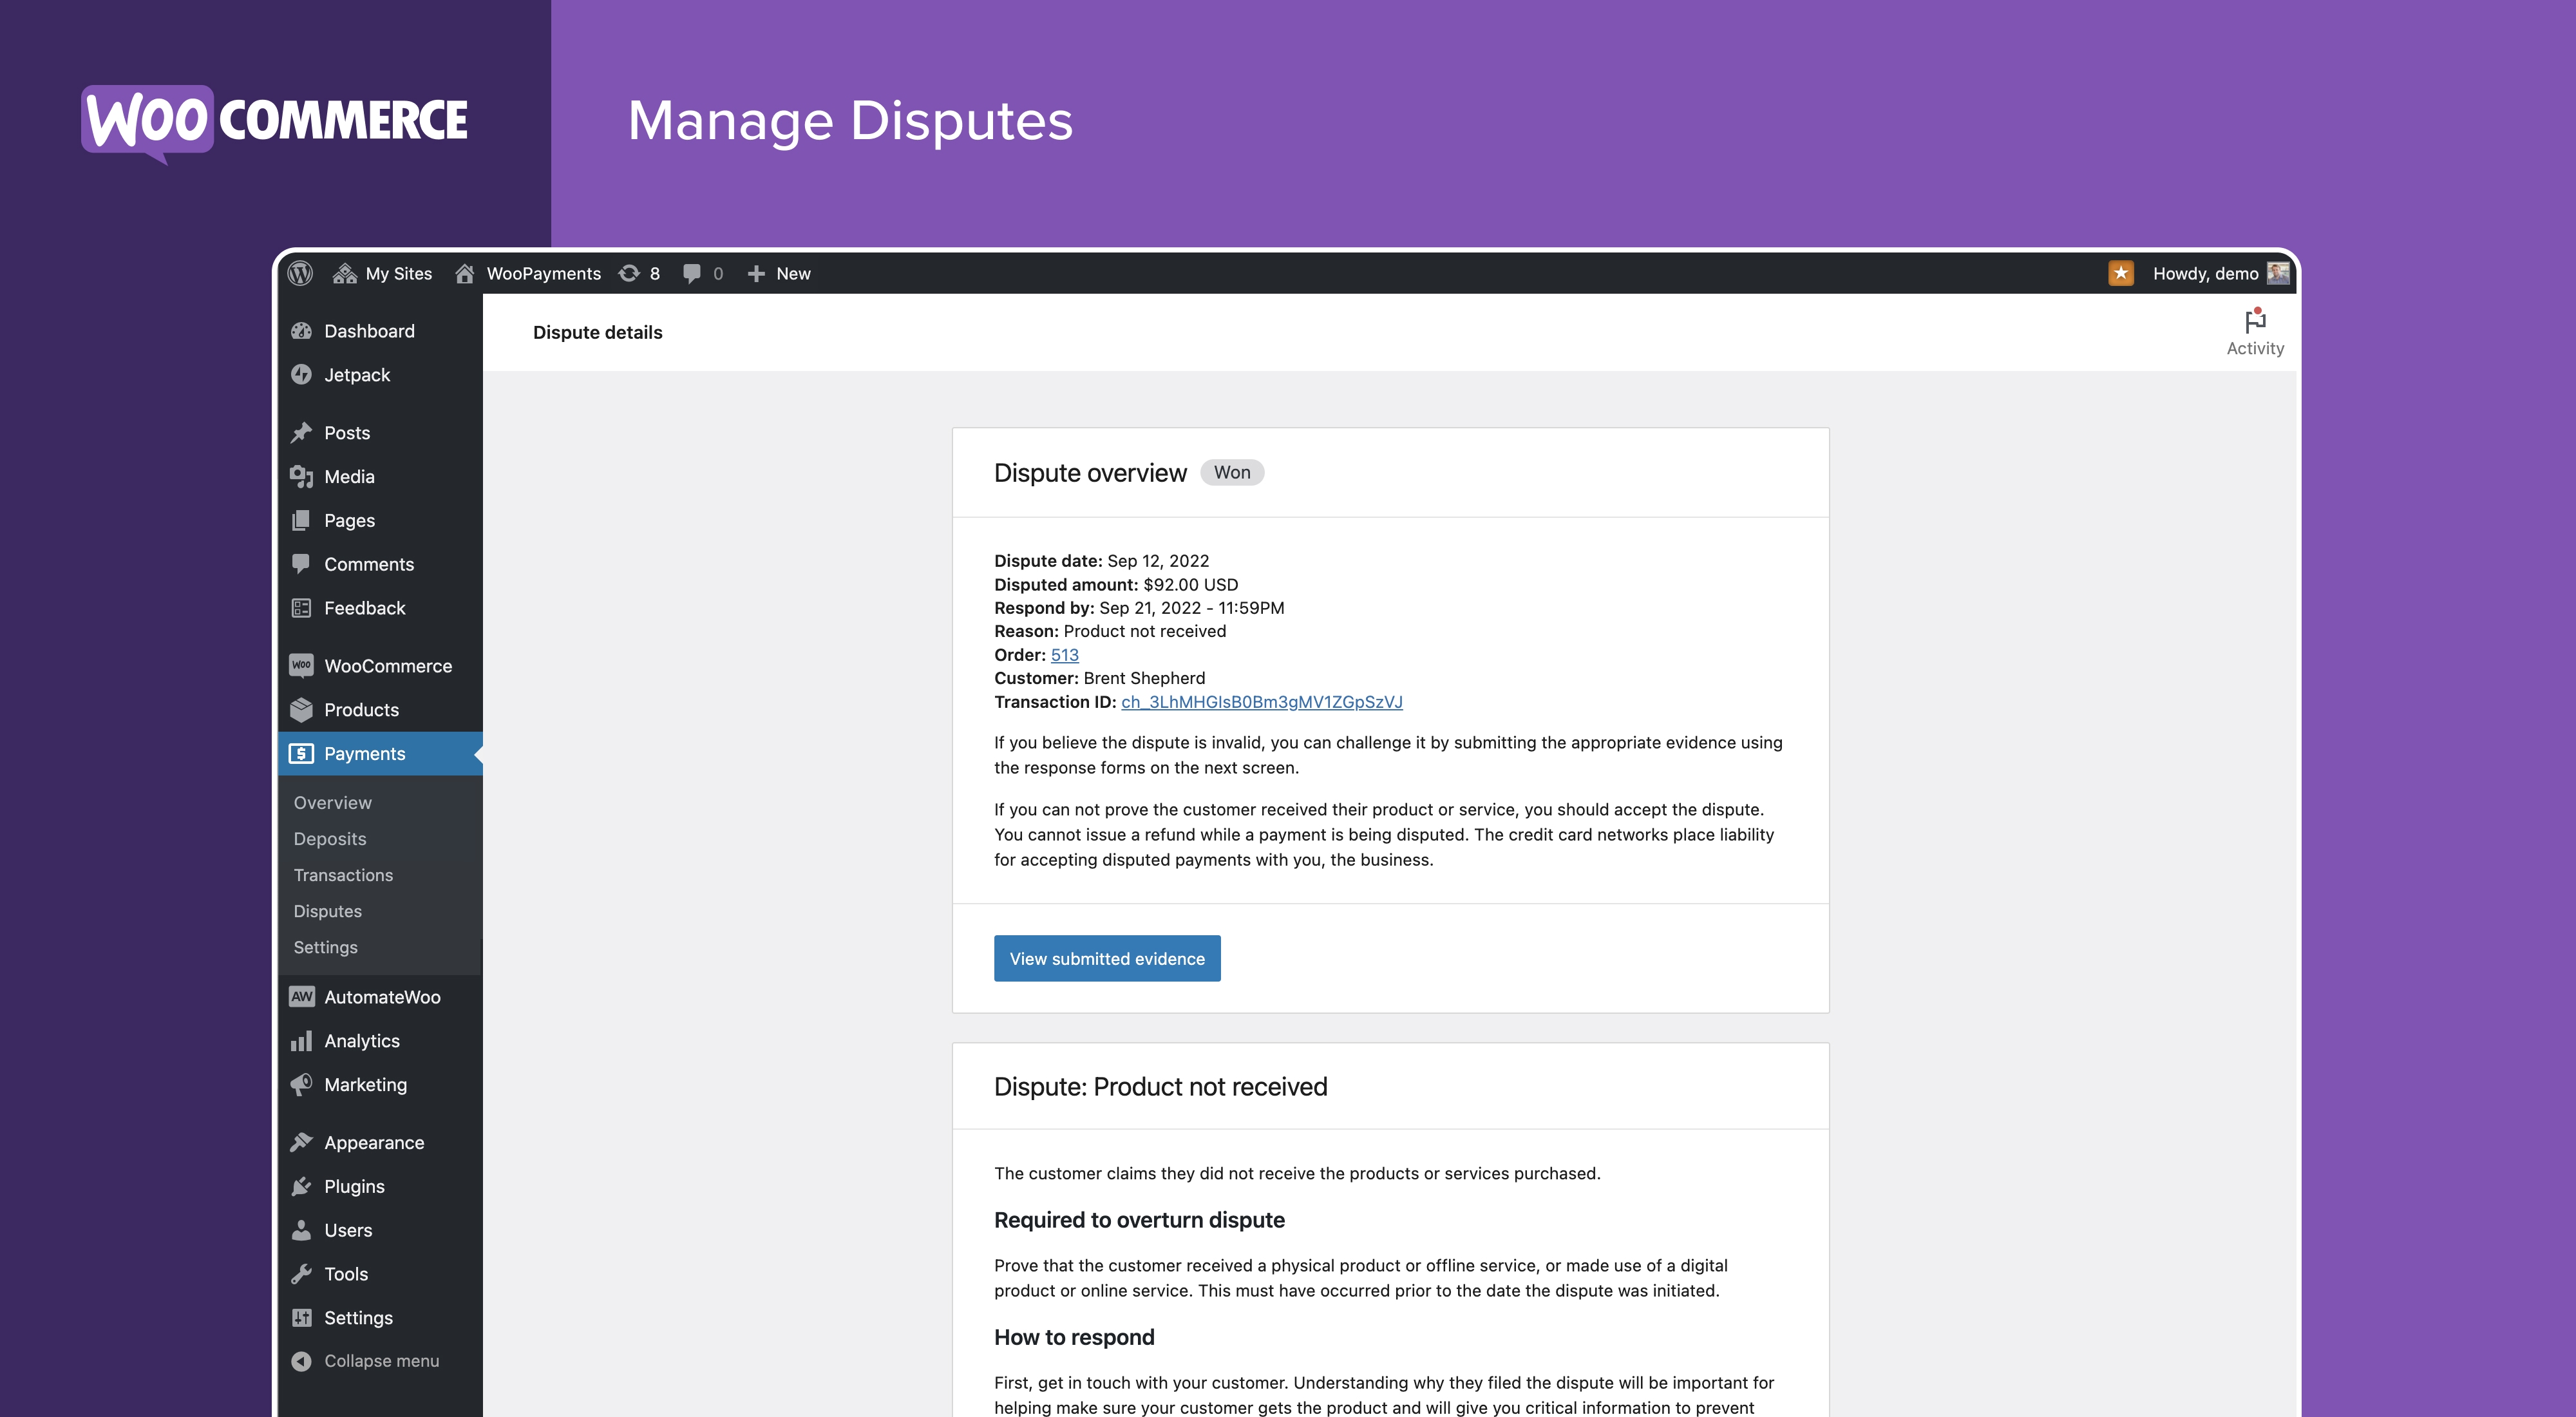Open the Products menu in sidebar
This screenshot has height=1417, width=2576.
click(x=361, y=710)
